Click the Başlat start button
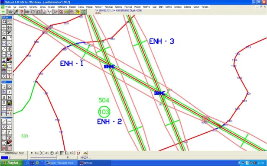Viewport: 267px width, 166px height. coord(12,163)
